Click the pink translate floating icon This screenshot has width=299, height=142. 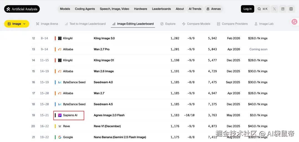tap(294, 22)
